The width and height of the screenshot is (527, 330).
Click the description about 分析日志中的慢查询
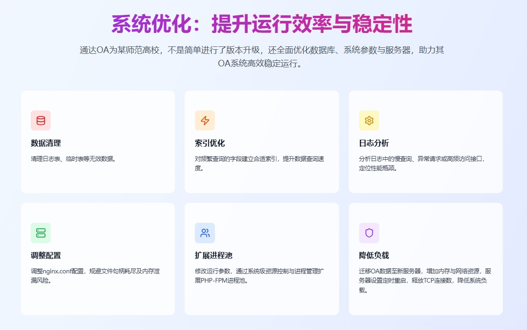(x=422, y=163)
